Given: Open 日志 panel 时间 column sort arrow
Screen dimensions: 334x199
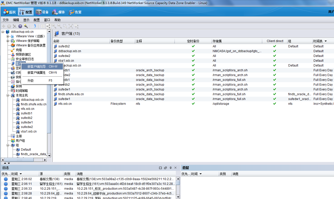Looking at the screenshot, I should click(x=21, y=174).
